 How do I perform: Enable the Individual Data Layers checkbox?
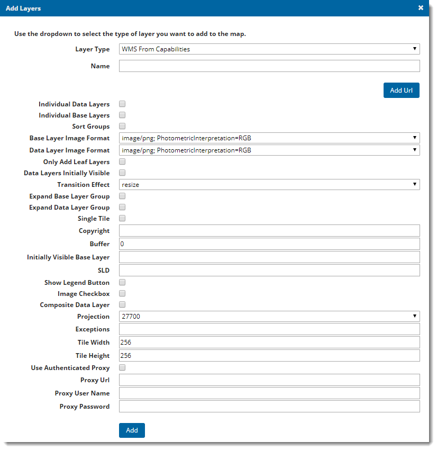pos(122,104)
